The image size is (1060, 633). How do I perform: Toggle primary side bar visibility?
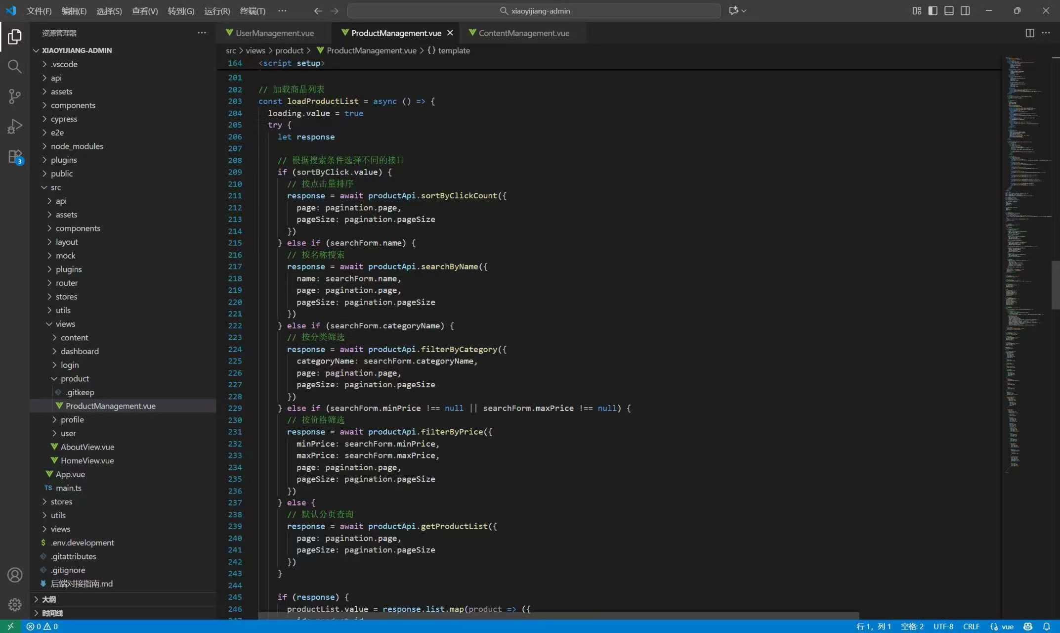point(933,11)
